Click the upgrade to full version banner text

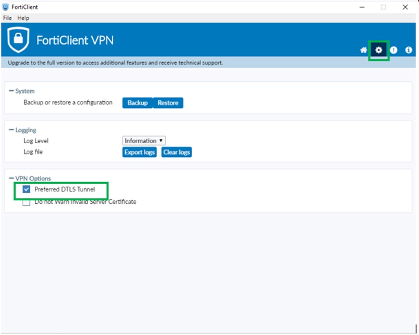point(115,63)
